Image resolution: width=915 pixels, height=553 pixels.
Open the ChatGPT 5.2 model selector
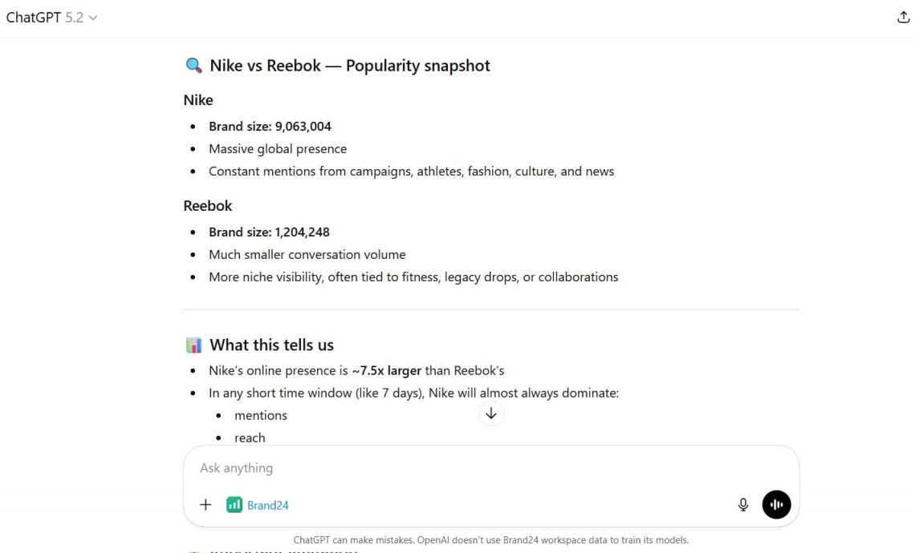click(x=51, y=18)
